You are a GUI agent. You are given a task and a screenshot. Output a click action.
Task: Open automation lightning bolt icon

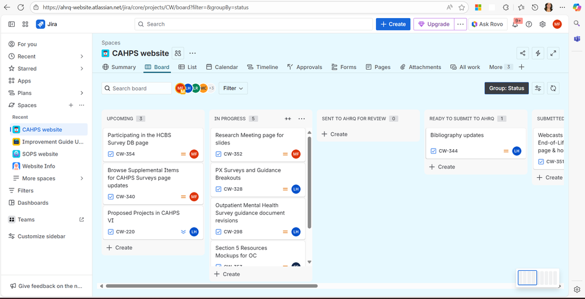[538, 53]
